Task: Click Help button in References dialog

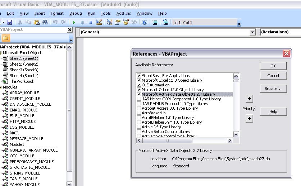Action: pyautogui.click(x=273, y=111)
